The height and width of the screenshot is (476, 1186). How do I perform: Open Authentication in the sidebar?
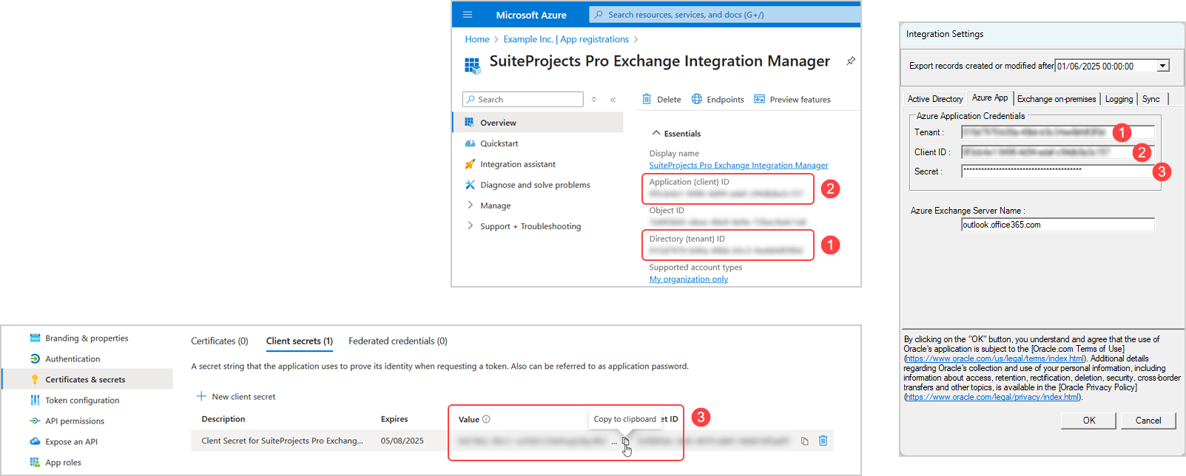64,359
